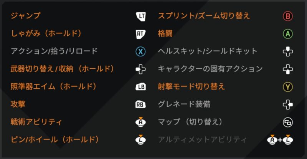The image size is (307, 159).
Task: Click the LT icon beside ジャンプ
Action: [141, 16]
